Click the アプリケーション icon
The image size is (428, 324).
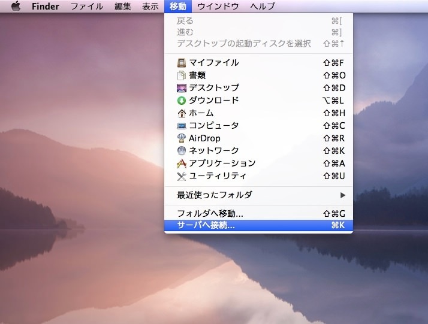point(182,163)
